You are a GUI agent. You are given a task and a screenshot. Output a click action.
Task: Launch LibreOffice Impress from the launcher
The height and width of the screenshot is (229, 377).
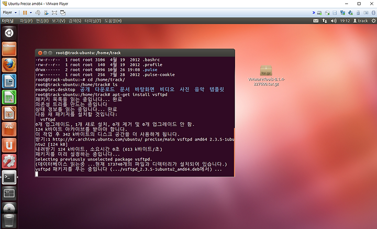pos(9,113)
